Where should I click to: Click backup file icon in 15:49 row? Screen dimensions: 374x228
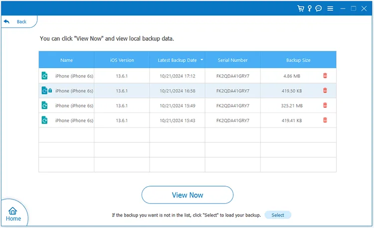[x=44, y=105]
